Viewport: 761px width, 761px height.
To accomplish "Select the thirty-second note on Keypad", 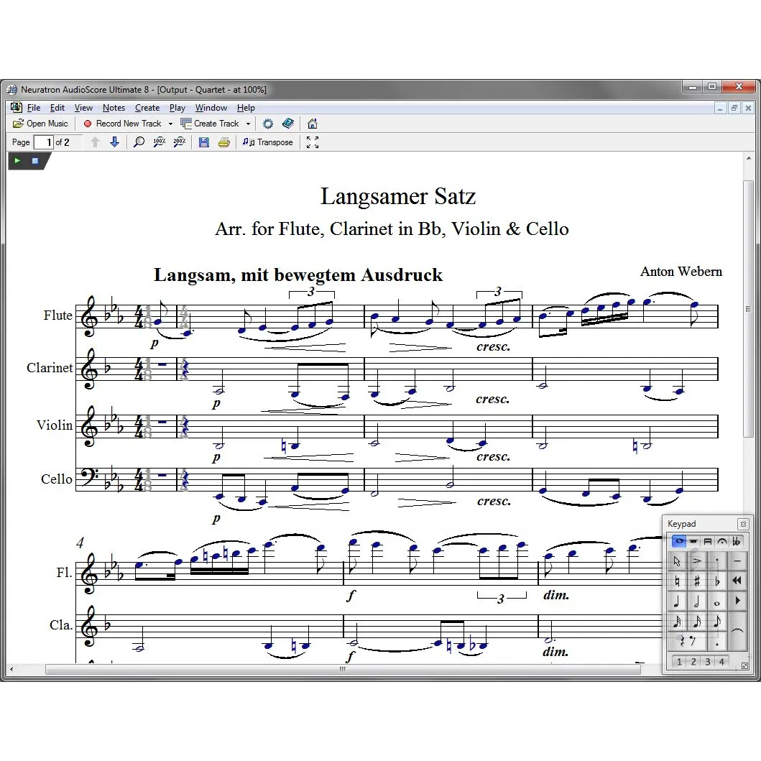I will tap(677, 622).
